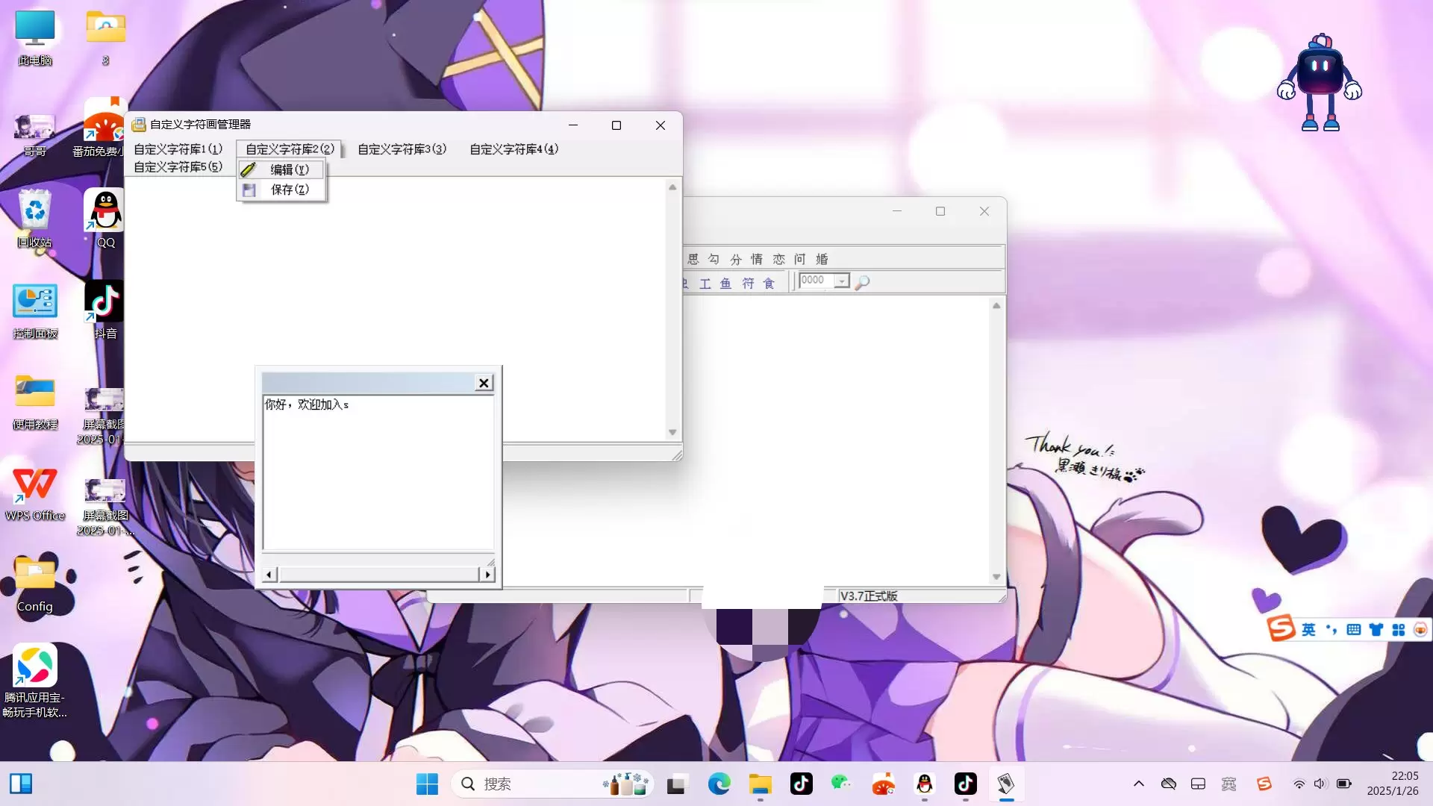The height and width of the screenshot is (806, 1433).
Task: Click right arrow of popup horizontal scrollbar
Action: click(x=487, y=575)
